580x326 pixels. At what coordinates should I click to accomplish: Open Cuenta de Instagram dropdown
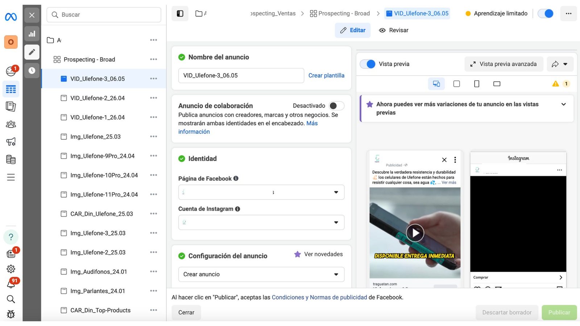[261, 222]
